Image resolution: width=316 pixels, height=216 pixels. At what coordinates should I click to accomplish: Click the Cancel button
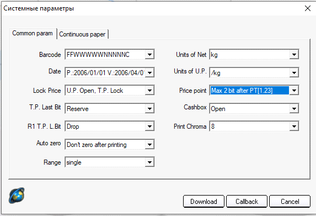click(290, 201)
